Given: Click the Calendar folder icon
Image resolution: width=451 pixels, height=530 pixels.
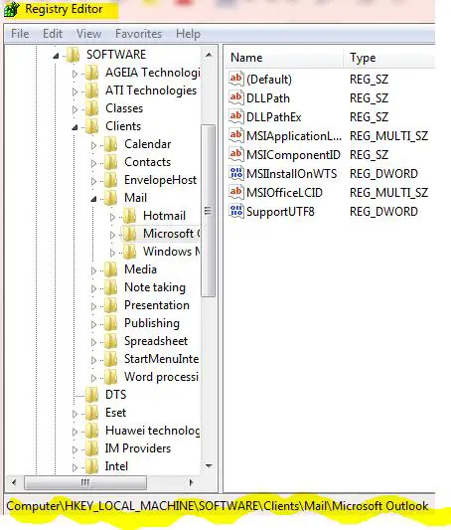Looking at the screenshot, I should (110, 144).
